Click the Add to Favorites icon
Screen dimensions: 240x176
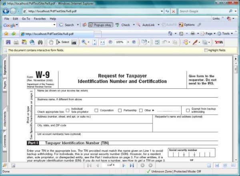pos(14,34)
